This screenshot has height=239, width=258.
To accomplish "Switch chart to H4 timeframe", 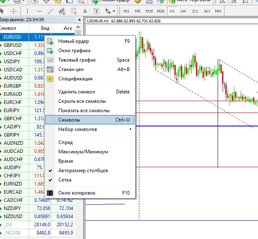I will point(183,11).
